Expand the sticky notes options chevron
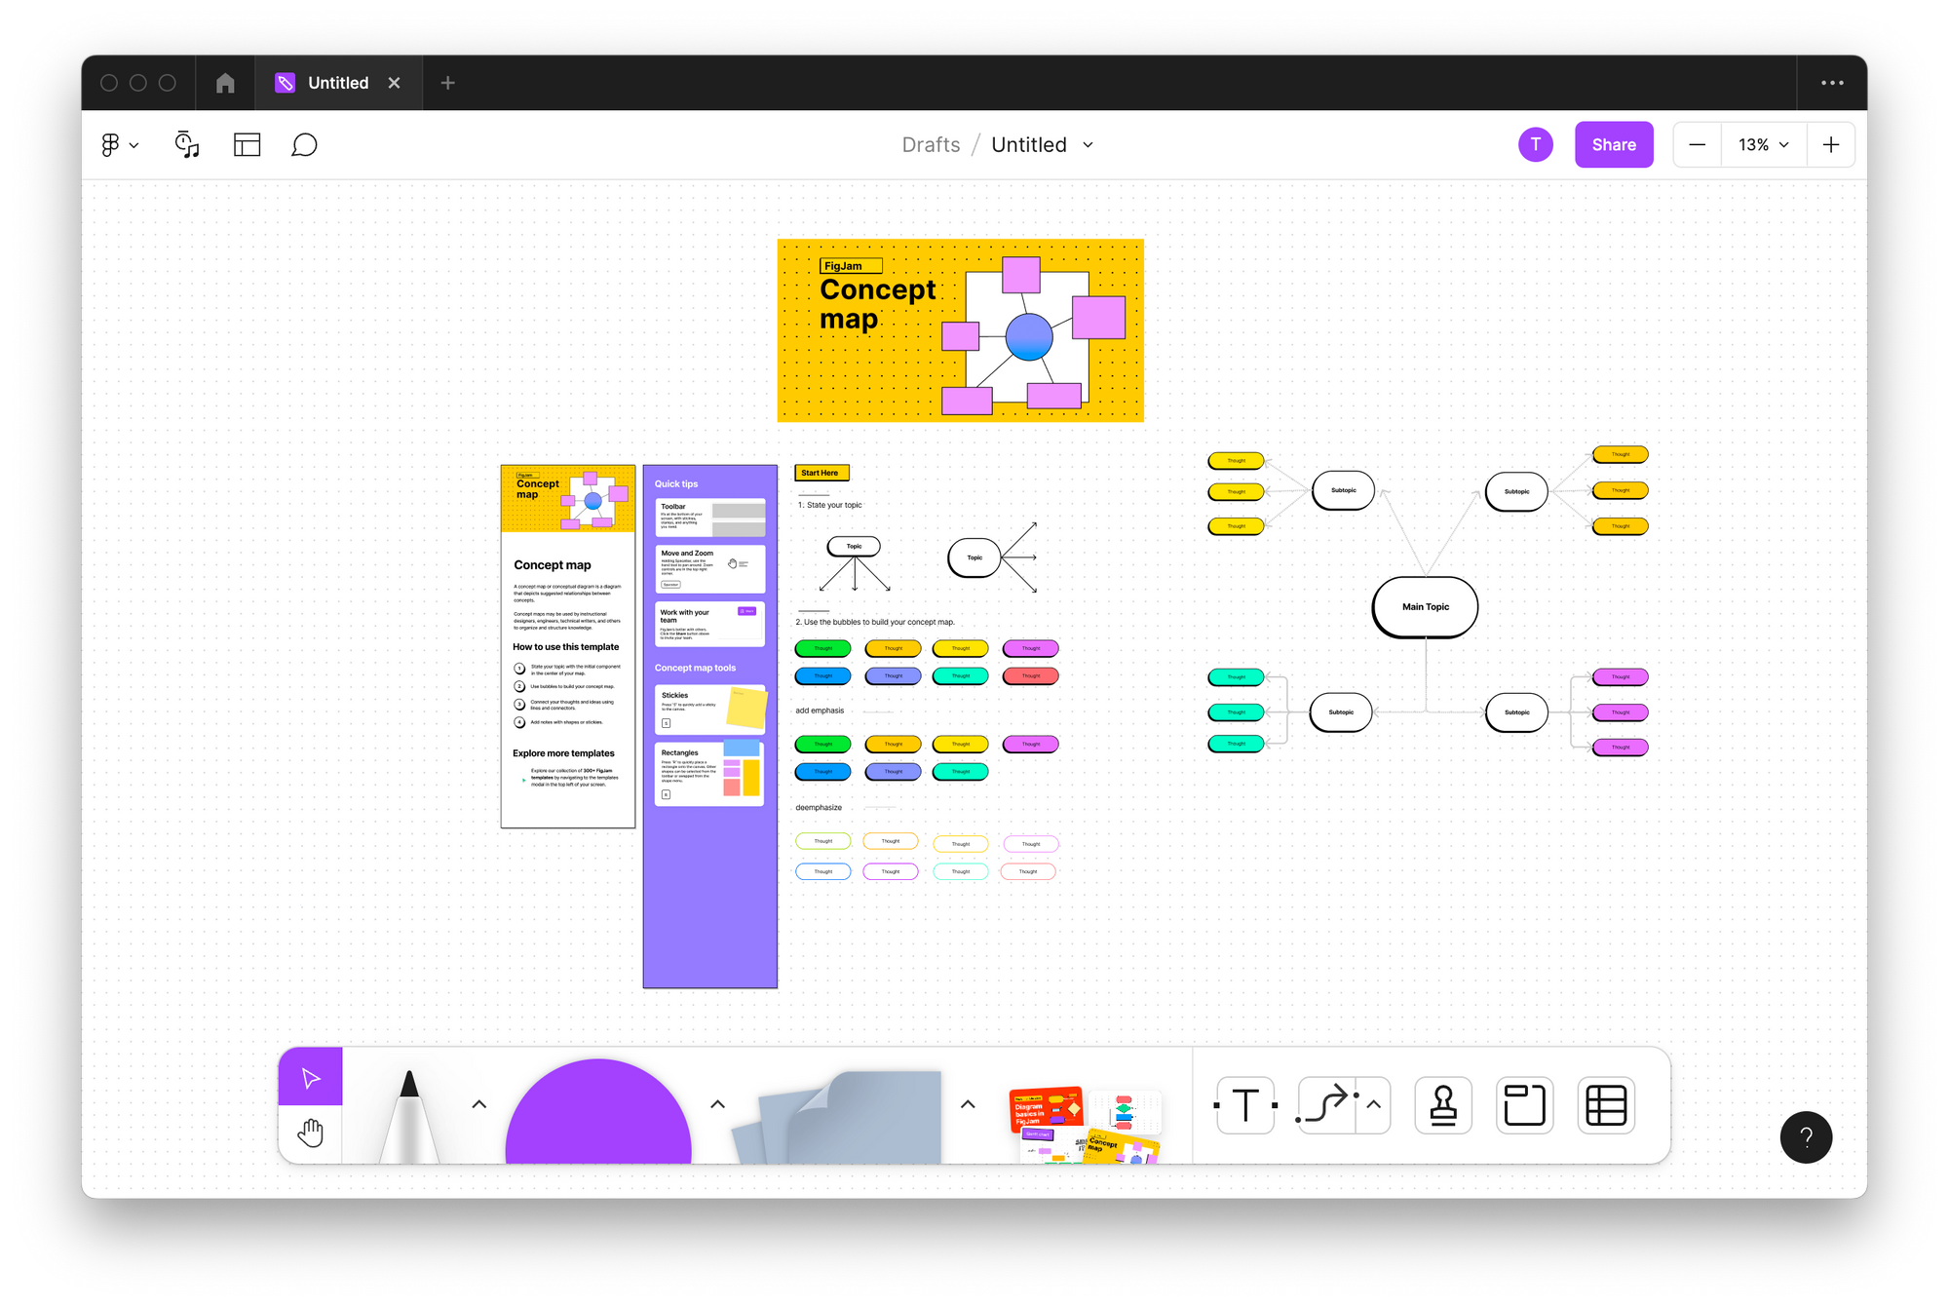This screenshot has height=1306, width=1949. pyautogui.click(x=968, y=1104)
